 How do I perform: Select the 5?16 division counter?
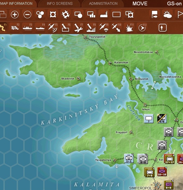point(169,132)
